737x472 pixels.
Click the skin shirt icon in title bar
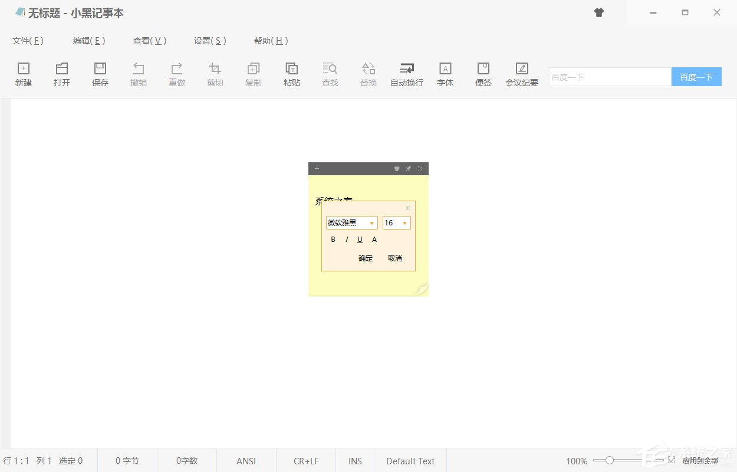pos(599,12)
